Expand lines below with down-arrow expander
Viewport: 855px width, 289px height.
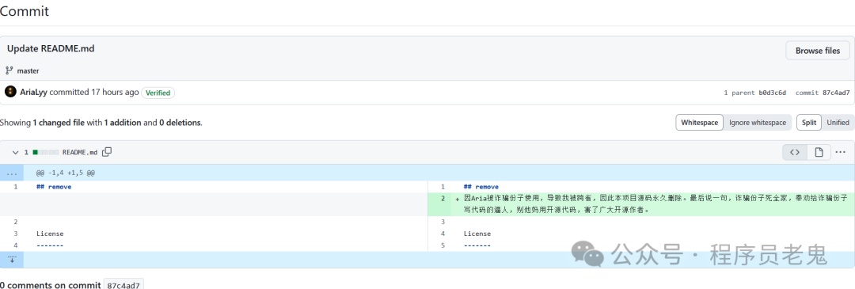[11, 260]
